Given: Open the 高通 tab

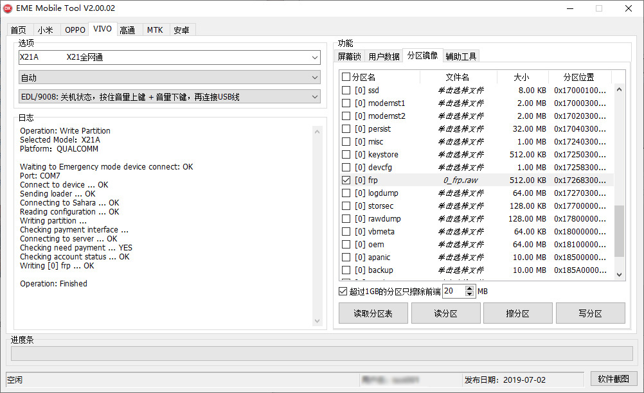Looking at the screenshot, I should pyautogui.click(x=127, y=30).
